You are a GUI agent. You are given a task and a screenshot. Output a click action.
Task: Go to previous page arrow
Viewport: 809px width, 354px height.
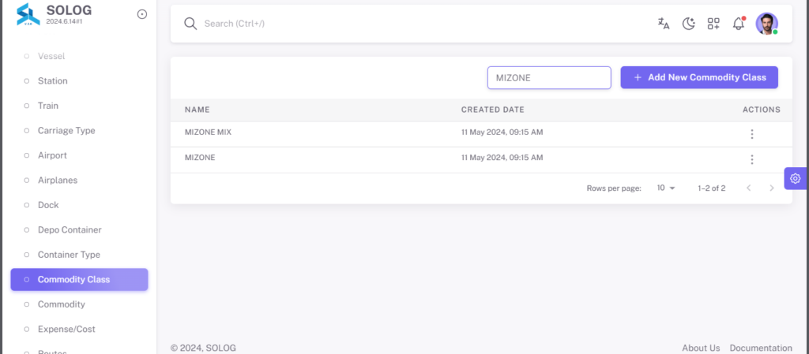click(x=749, y=188)
